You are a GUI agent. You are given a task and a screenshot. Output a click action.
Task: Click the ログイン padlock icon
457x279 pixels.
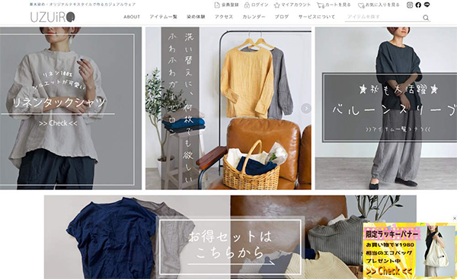[247, 5]
